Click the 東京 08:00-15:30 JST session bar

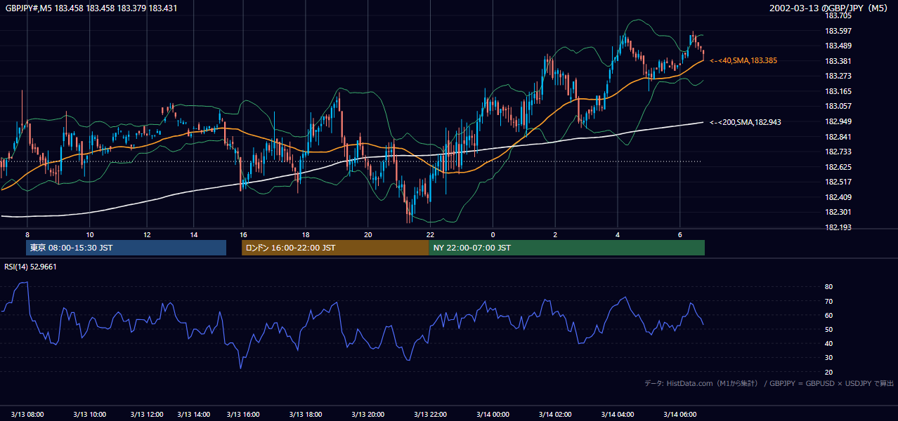126,248
